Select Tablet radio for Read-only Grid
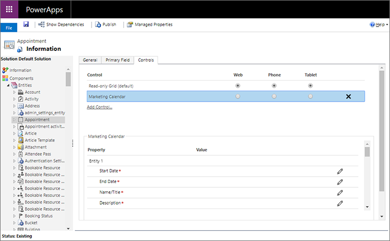 pos(310,86)
